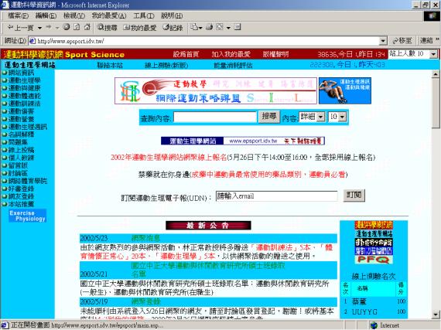Open 名詞解釋 sidebar item
The height and width of the screenshot is (330, 441).
pyautogui.click(x=21, y=134)
